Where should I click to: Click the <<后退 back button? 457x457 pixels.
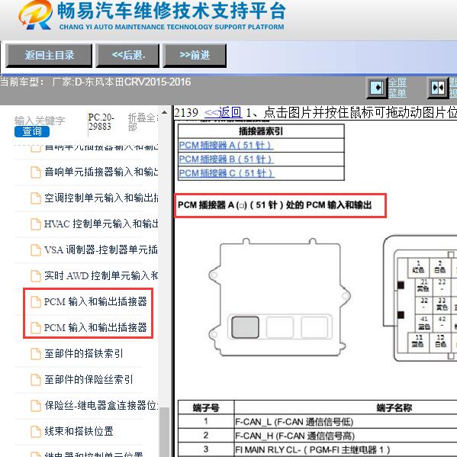[127, 56]
